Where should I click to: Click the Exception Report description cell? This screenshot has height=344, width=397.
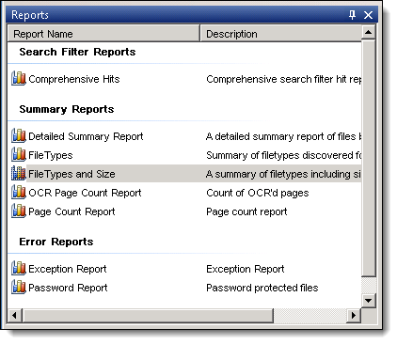pyautogui.click(x=246, y=269)
